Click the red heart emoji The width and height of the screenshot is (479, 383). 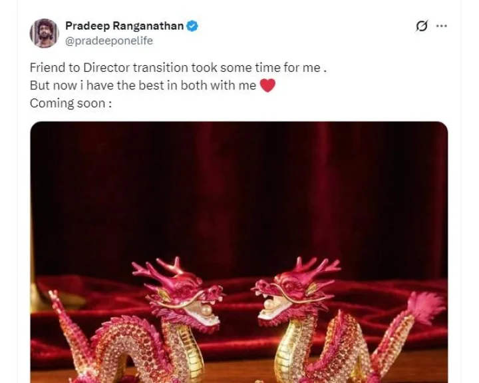pos(267,85)
